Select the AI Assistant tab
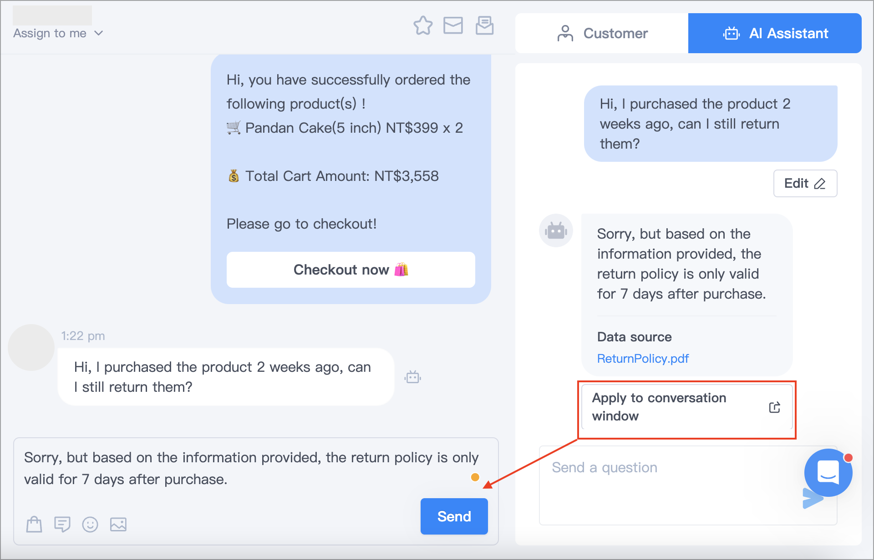 point(775,33)
